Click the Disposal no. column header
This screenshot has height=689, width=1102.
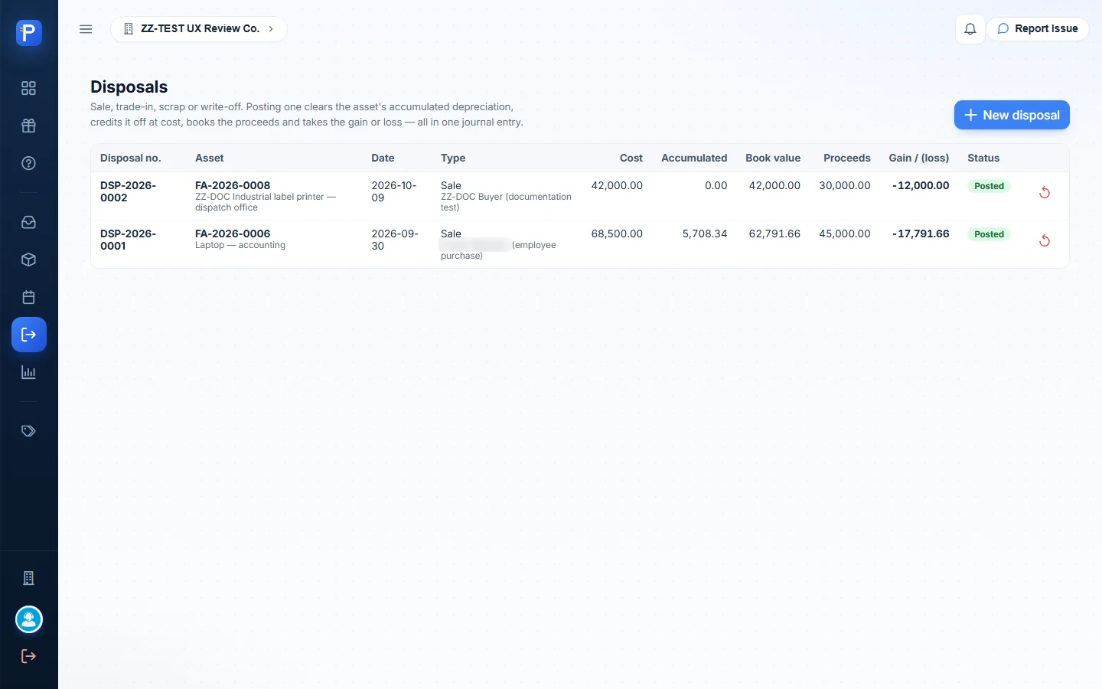pos(131,158)
